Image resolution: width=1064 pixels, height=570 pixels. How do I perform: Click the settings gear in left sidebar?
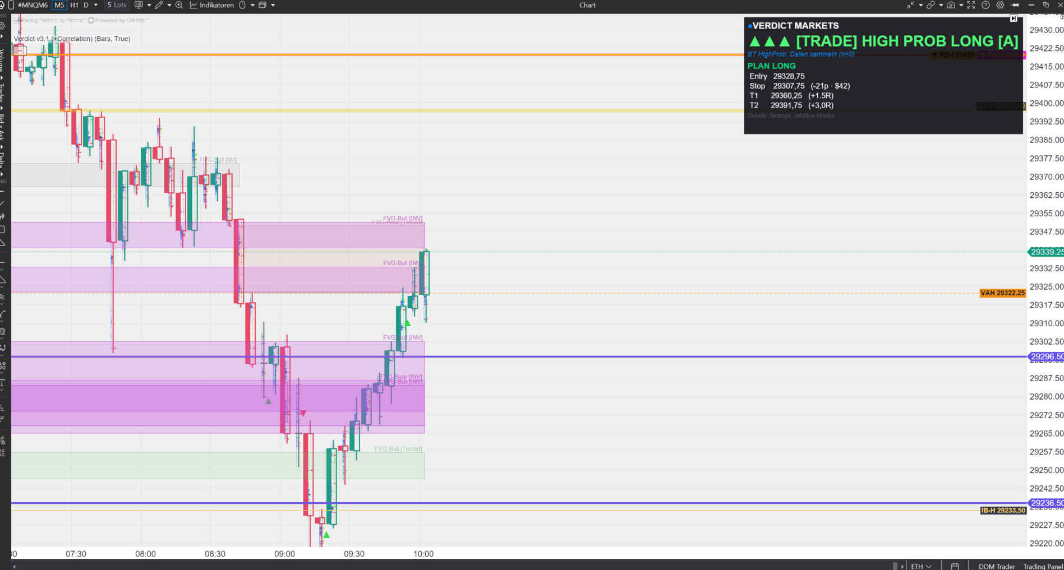[x=3, y=26]
